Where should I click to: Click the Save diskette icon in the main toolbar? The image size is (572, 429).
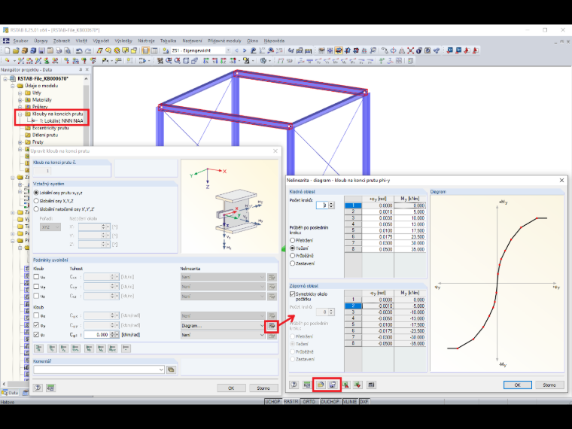41,50
